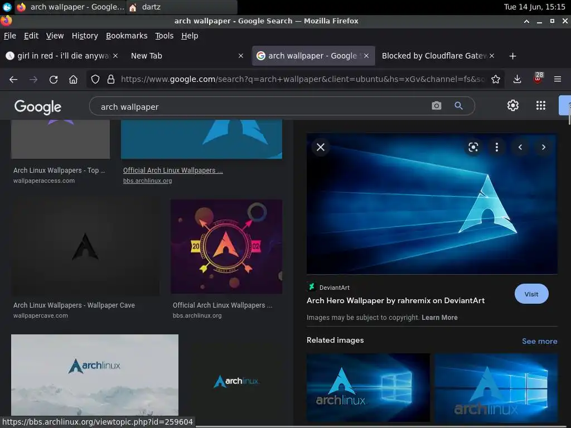This screenshot has width=571, height=428.
Task: Open the Edit menu
Action: tap(31, 36)
